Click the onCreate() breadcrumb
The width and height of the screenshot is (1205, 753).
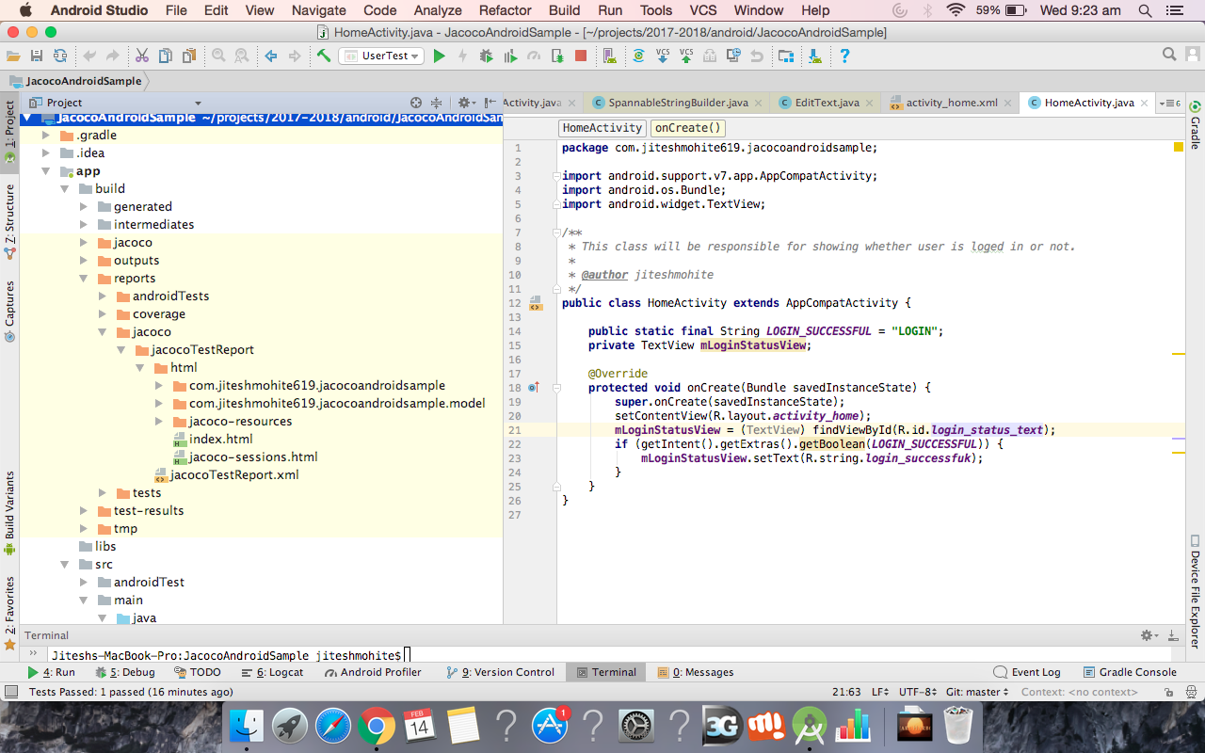point(687,128)
